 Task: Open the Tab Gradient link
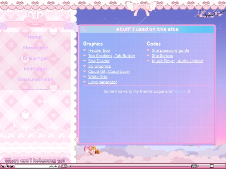pos(100,55)
